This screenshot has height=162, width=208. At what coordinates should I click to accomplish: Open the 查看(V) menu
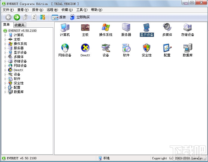tap(23, 10)
